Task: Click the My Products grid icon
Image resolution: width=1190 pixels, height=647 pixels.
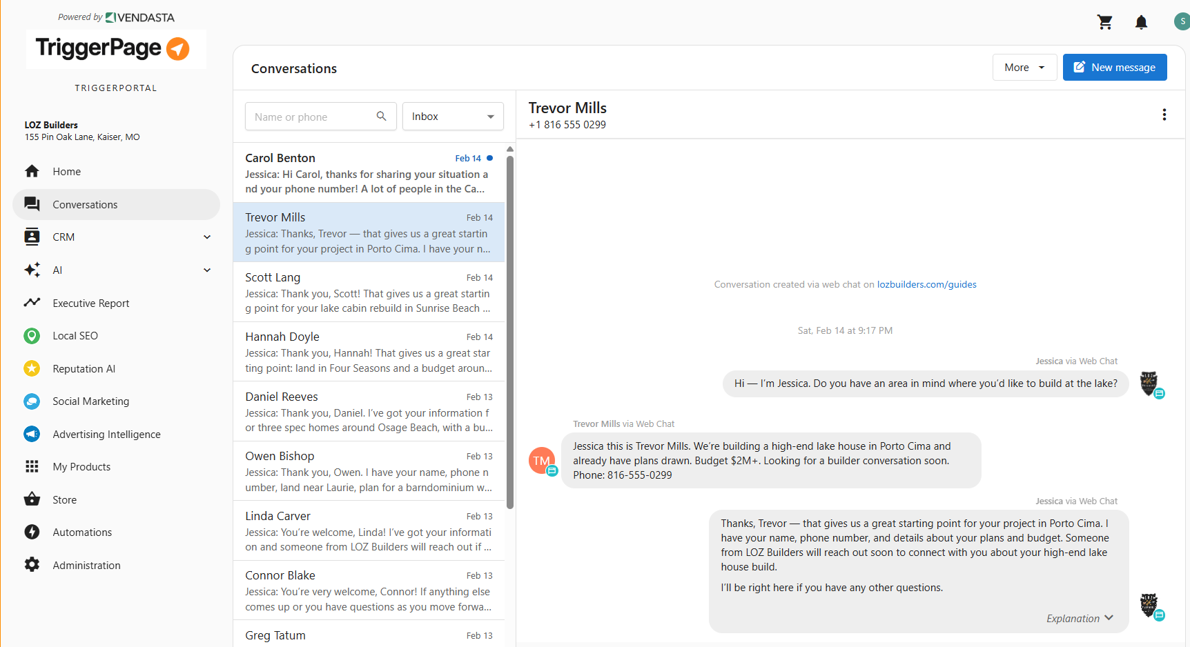Action: point(32,467)
